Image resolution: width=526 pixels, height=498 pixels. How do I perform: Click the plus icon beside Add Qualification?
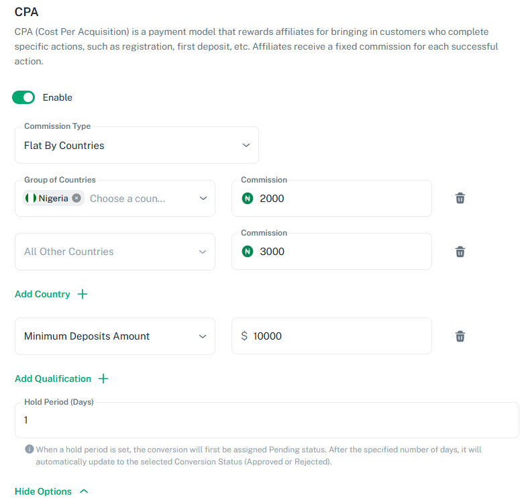point(103,379)
